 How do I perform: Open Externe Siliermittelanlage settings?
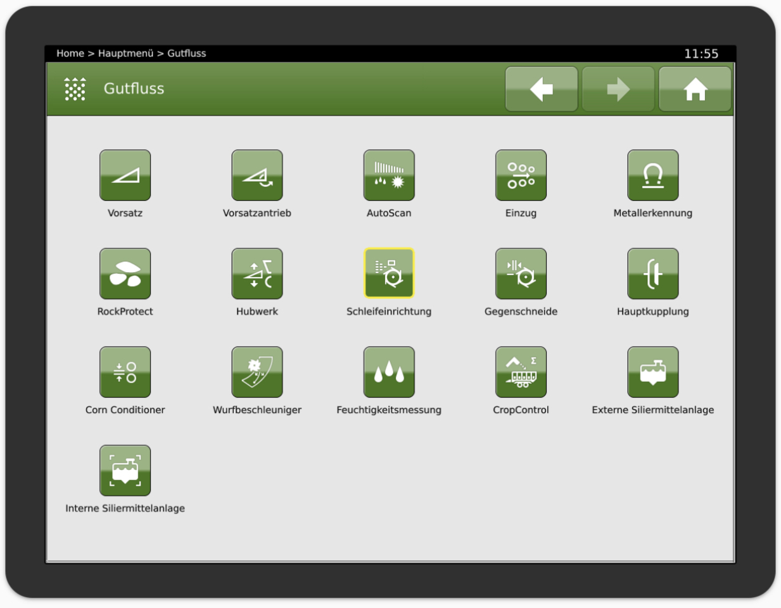point(653,372)
